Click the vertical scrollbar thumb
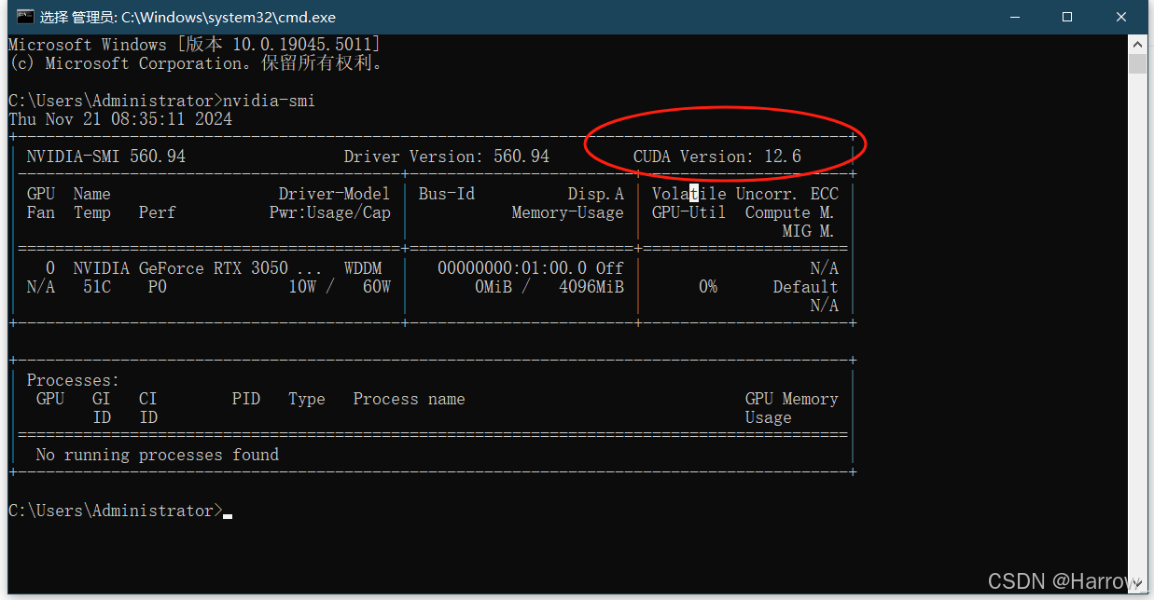The image size is (1154, 600). 1137,63
